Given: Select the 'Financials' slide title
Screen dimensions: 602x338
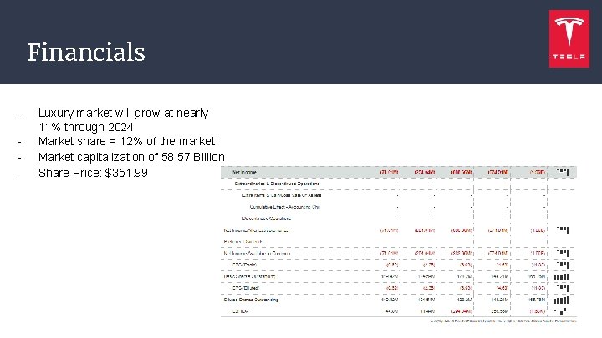Looking at the screenshot, I should (86, 52).
